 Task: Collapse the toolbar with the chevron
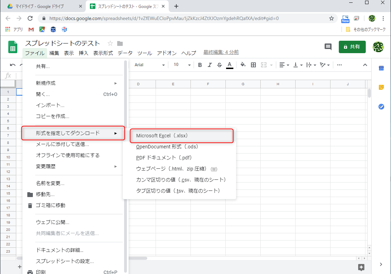pyautogui.click(x=365, y=65)
